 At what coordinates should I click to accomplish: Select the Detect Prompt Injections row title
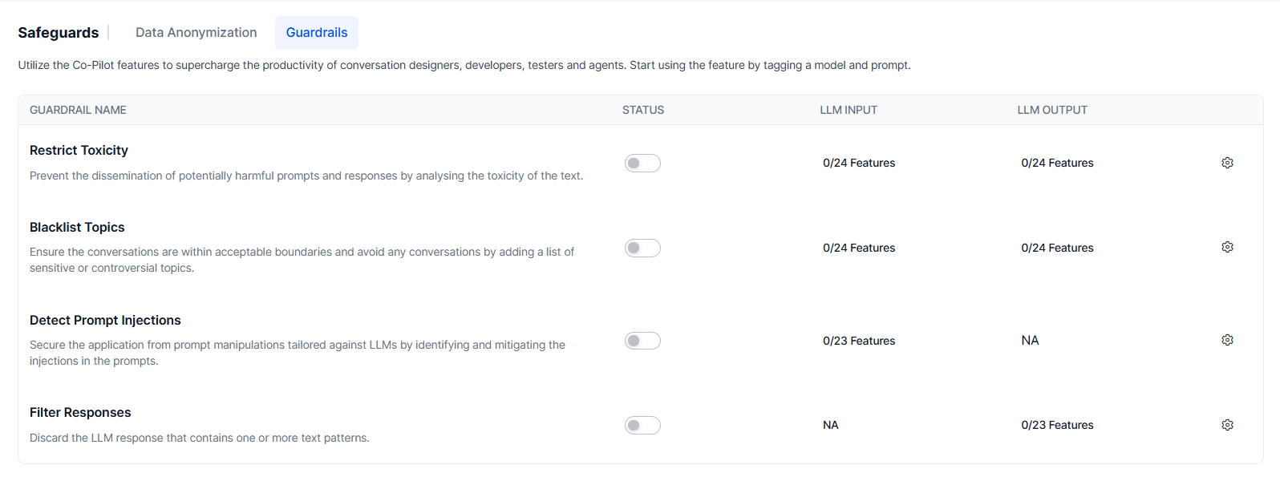tap(105, 321)
